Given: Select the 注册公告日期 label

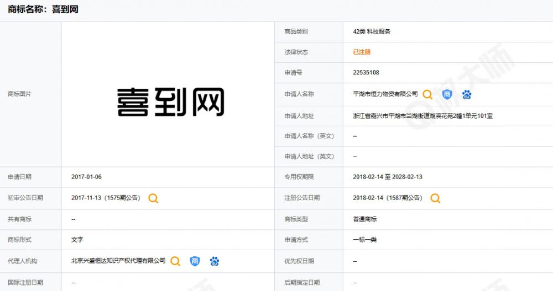Looking at the screenshot, I should (302, 198).
